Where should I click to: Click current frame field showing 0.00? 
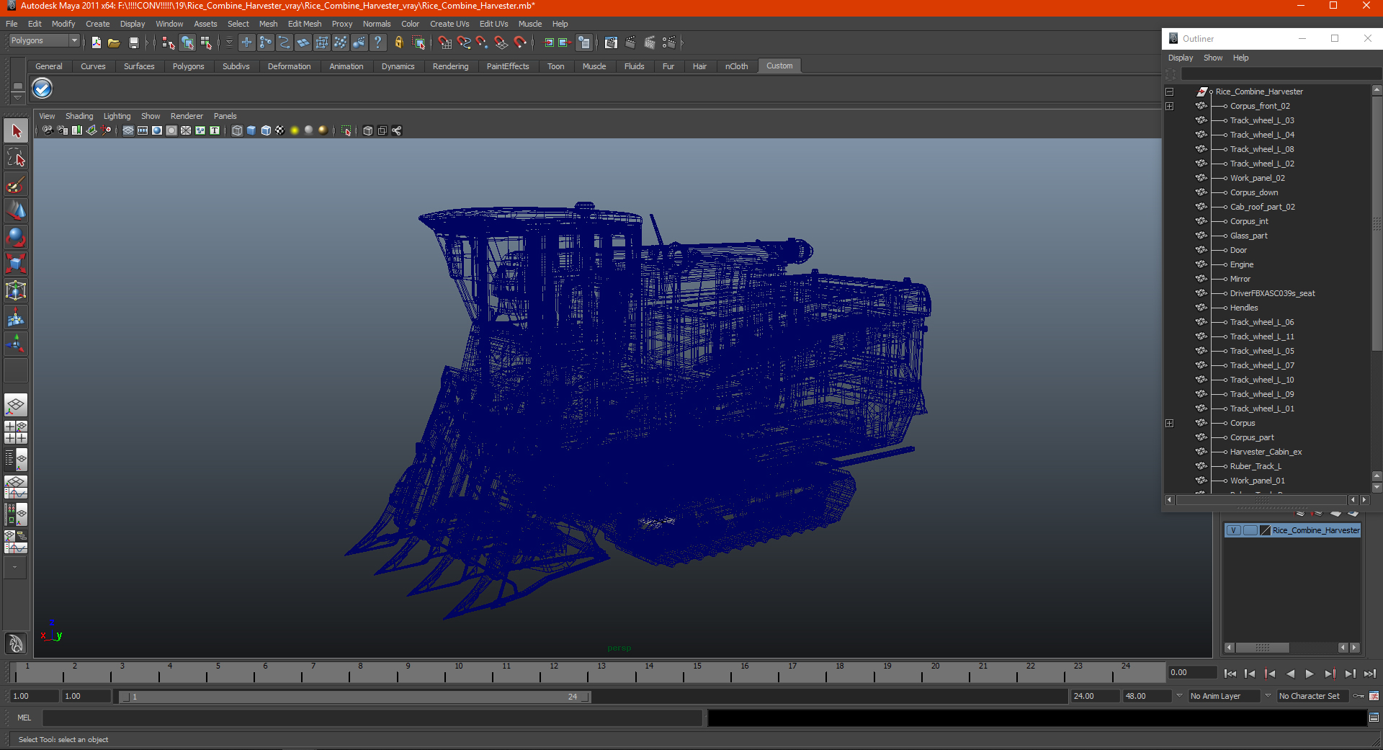click(1192, 672)
